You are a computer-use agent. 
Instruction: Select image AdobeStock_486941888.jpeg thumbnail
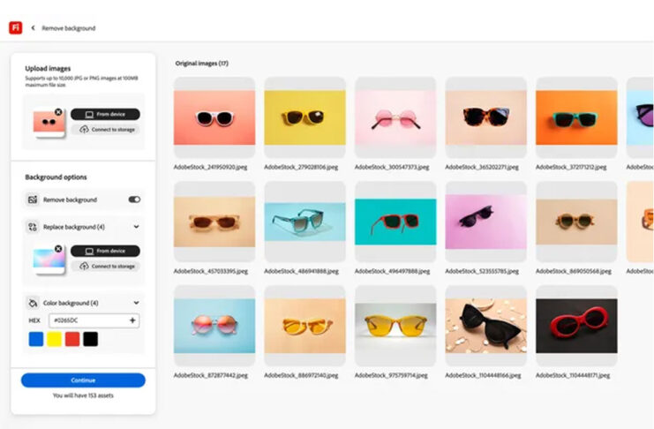coord(304,222)
